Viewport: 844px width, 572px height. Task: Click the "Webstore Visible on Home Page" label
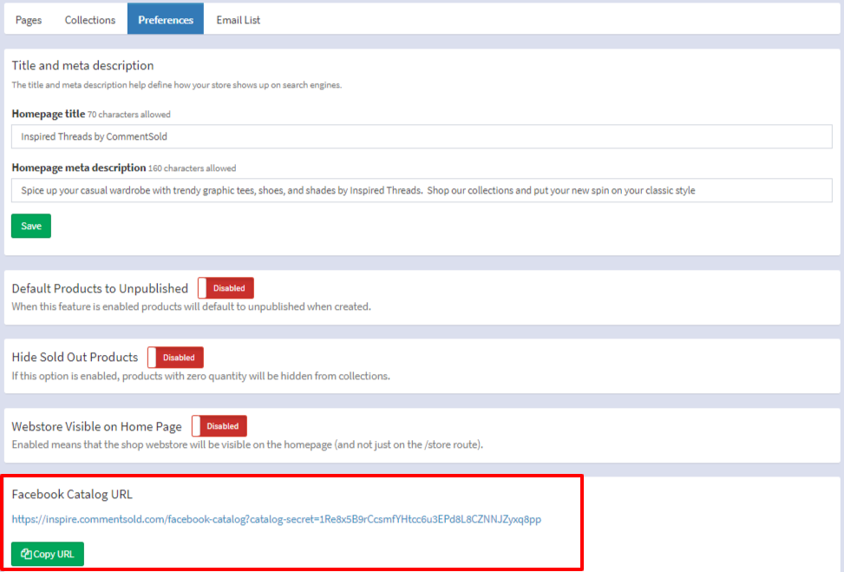(96, 426)
